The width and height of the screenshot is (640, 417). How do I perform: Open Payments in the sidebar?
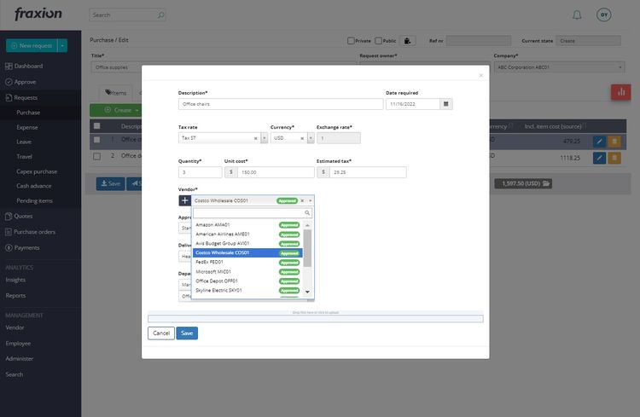pos(22,247)
